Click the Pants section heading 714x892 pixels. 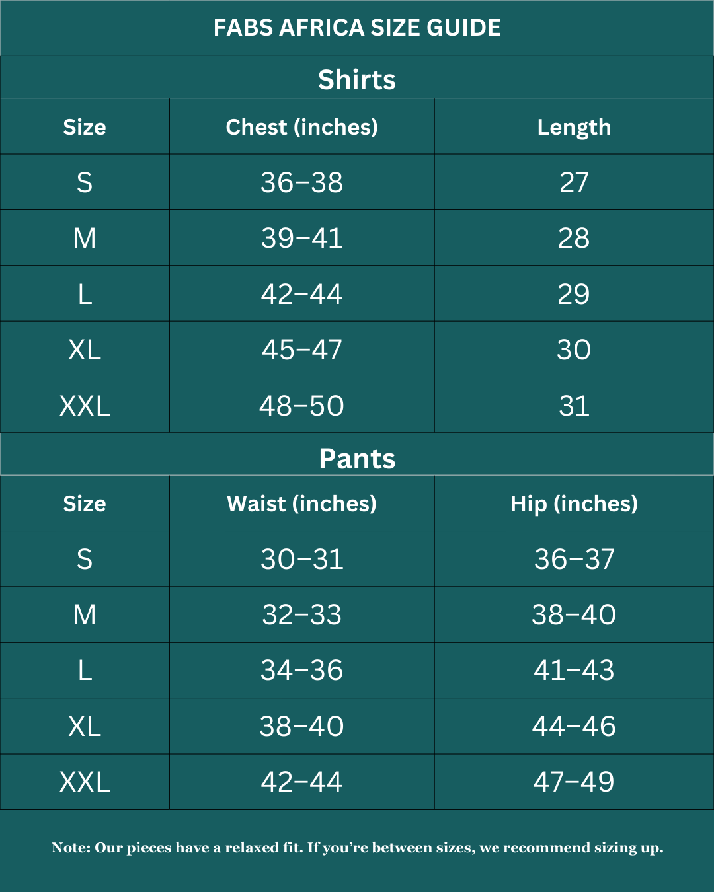coord(357,459)
